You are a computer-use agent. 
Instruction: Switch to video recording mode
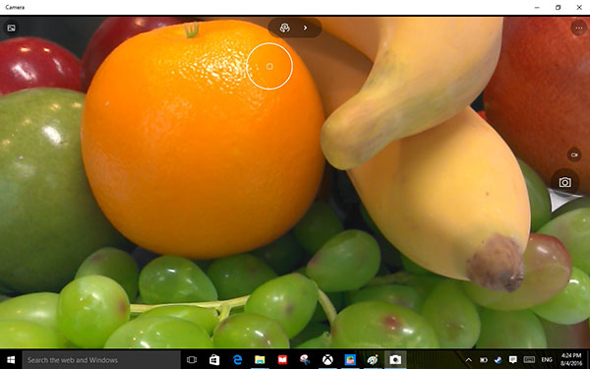point(574,154)
